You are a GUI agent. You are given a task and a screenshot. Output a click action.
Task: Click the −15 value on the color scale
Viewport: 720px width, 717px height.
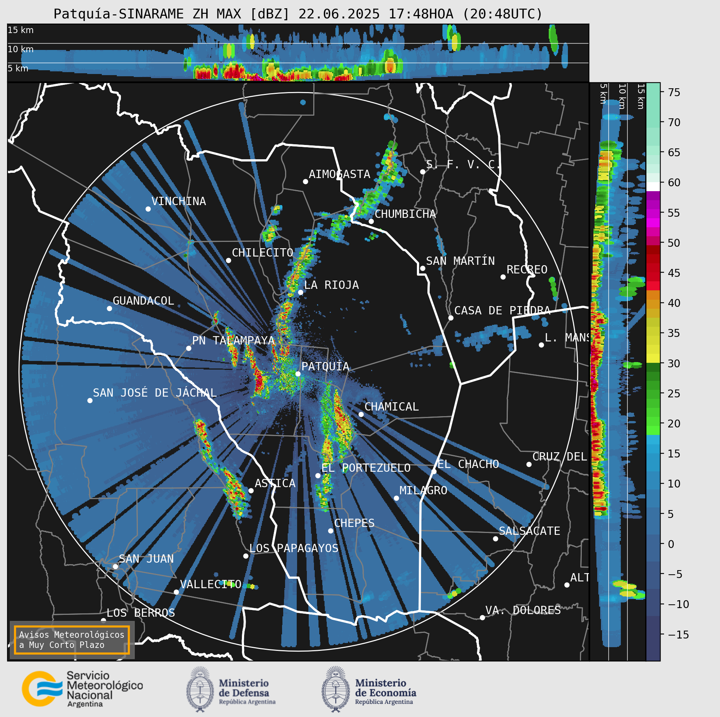pyautogui.click(x=678, y=635)
